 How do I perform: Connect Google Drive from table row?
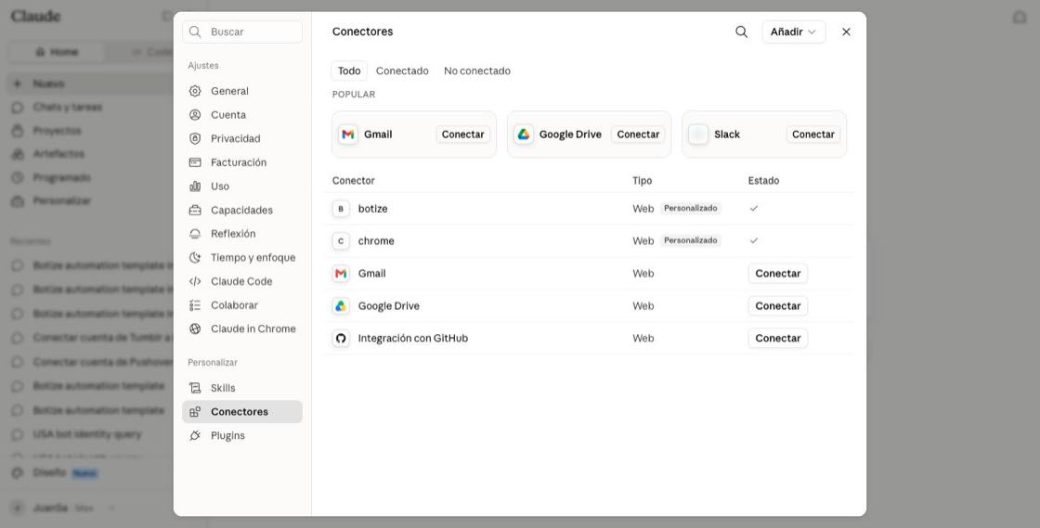[778, 306]
